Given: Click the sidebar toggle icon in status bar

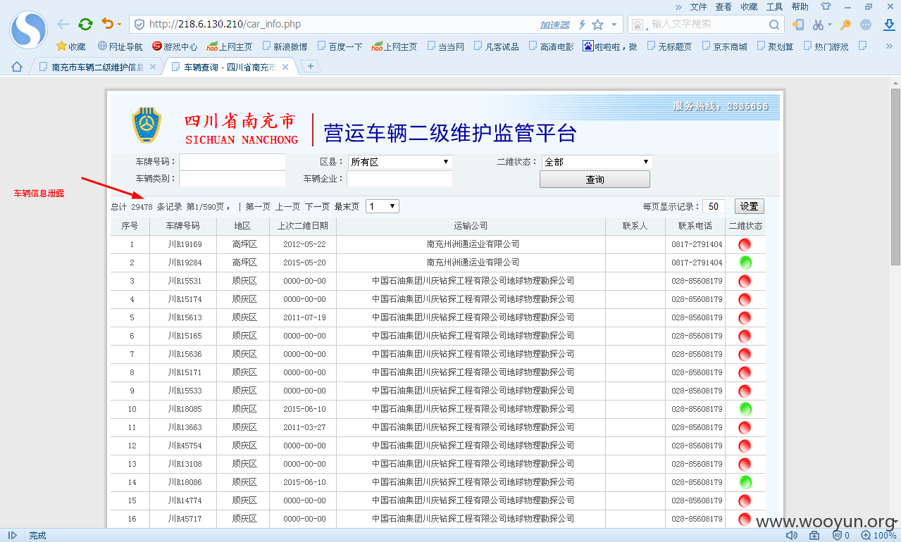Looking at the screenshot, I should pyautogui.click(x=13, y=536).
